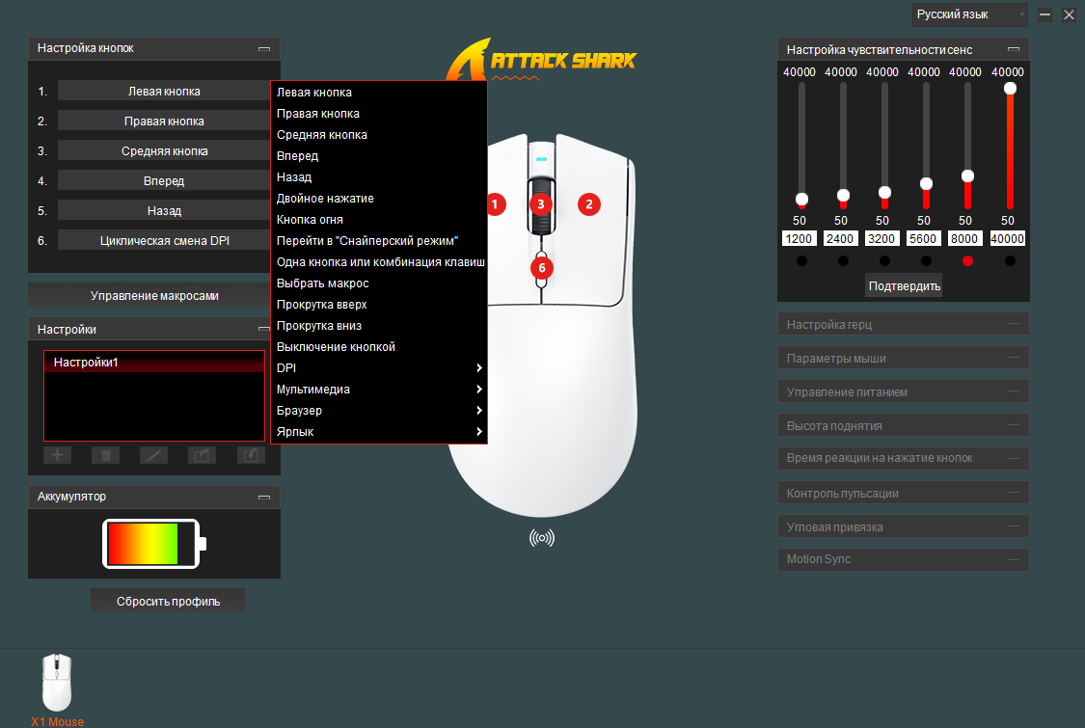Collapse the Настройка кнопок panel

coord(263,48)
